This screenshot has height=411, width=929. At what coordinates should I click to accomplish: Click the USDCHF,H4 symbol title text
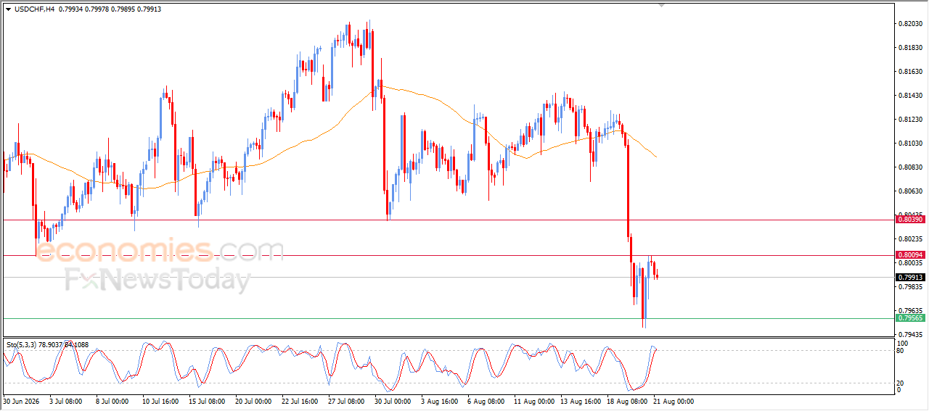33,9
